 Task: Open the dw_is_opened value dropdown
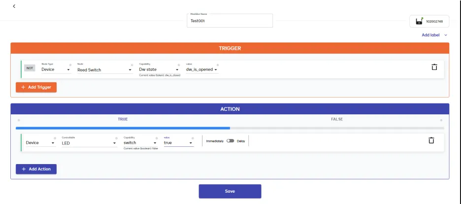coord(201,70)
